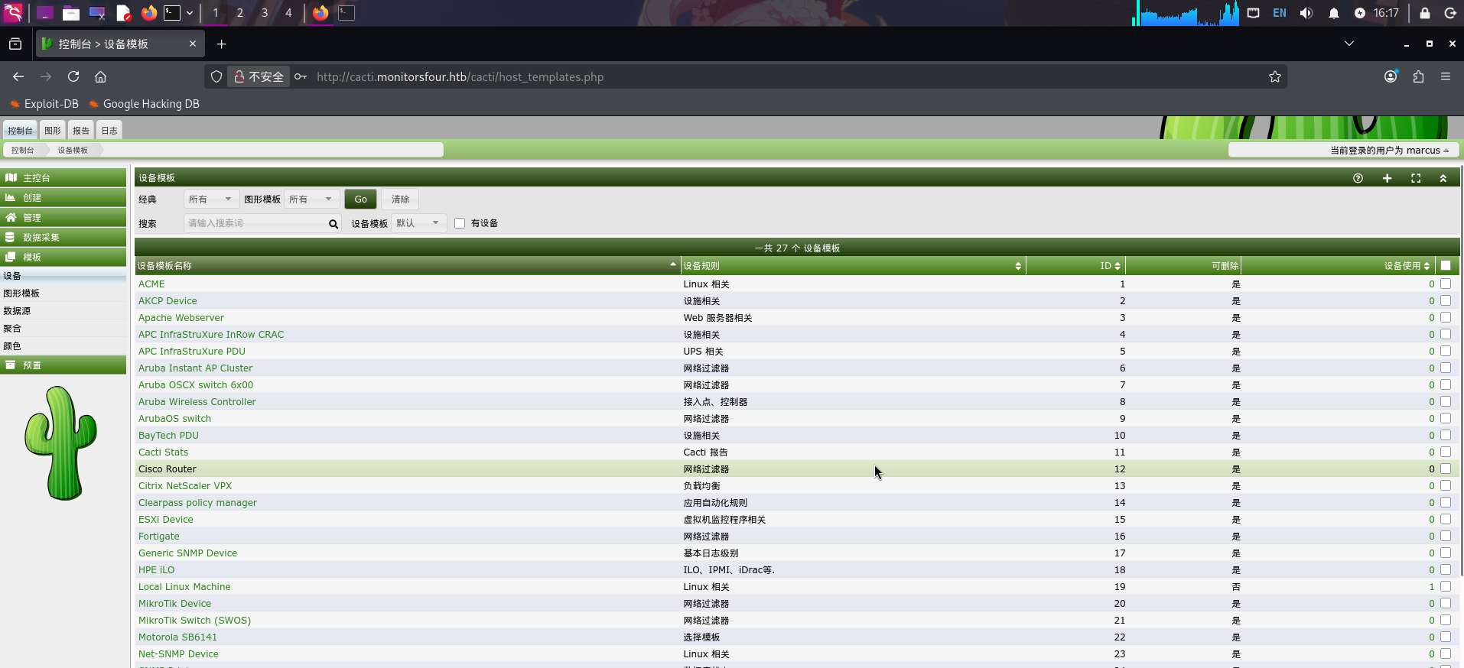This screenshot has width=1464, height=668.
Task: Click the shield tracking protection icon
Action: click(216, 76)
